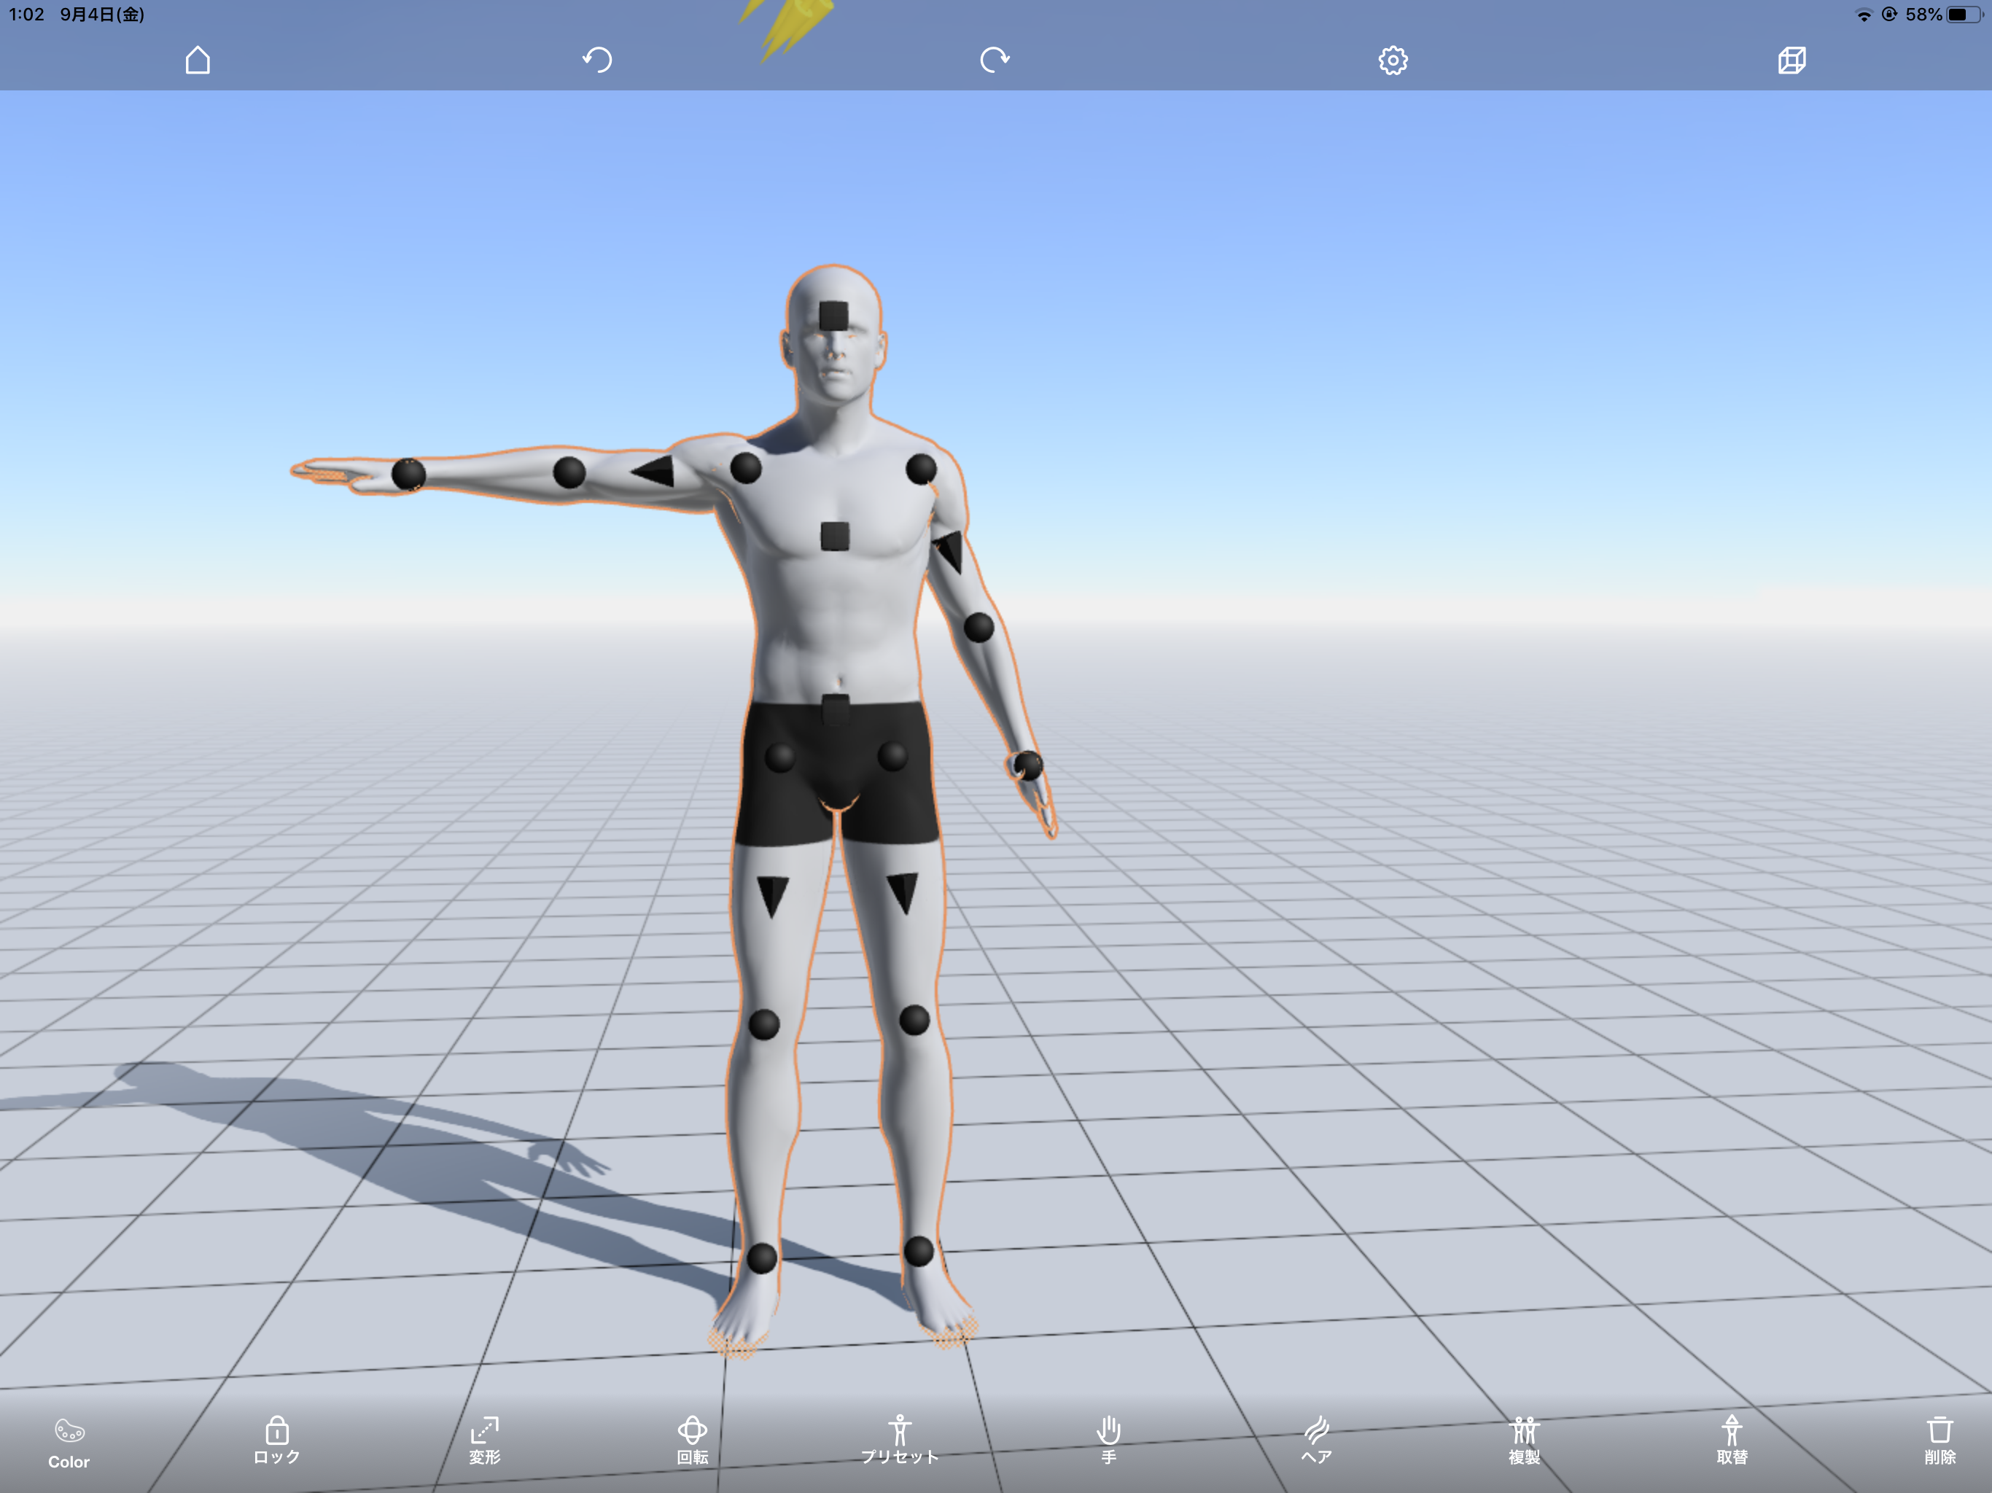Select the knee joint on screen-left leg

coord(763,1025)
